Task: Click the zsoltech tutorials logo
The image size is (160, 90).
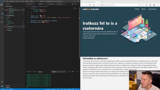Action: click(x=91, y=9)
